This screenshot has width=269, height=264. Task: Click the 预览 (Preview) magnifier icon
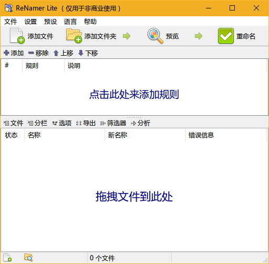[x=155, y=36]
